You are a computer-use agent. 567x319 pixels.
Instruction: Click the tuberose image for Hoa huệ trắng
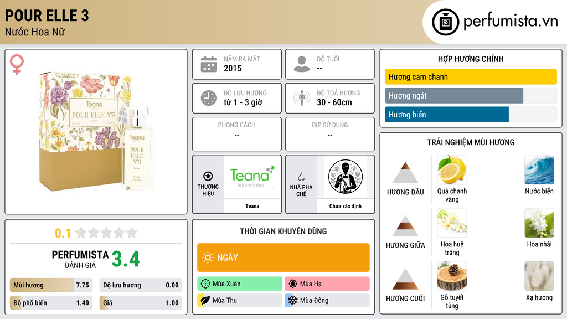[x=452, y=223]
